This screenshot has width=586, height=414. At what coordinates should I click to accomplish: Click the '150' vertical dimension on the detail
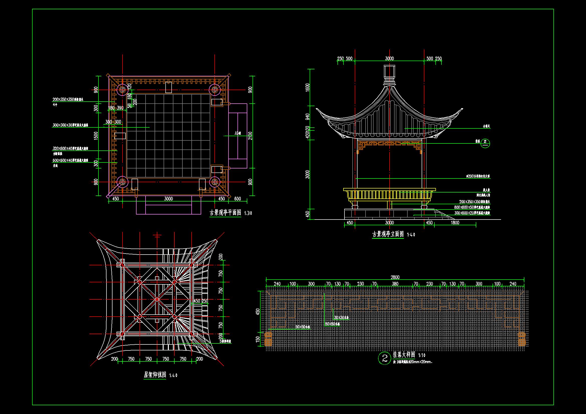(x=258, y=339)
